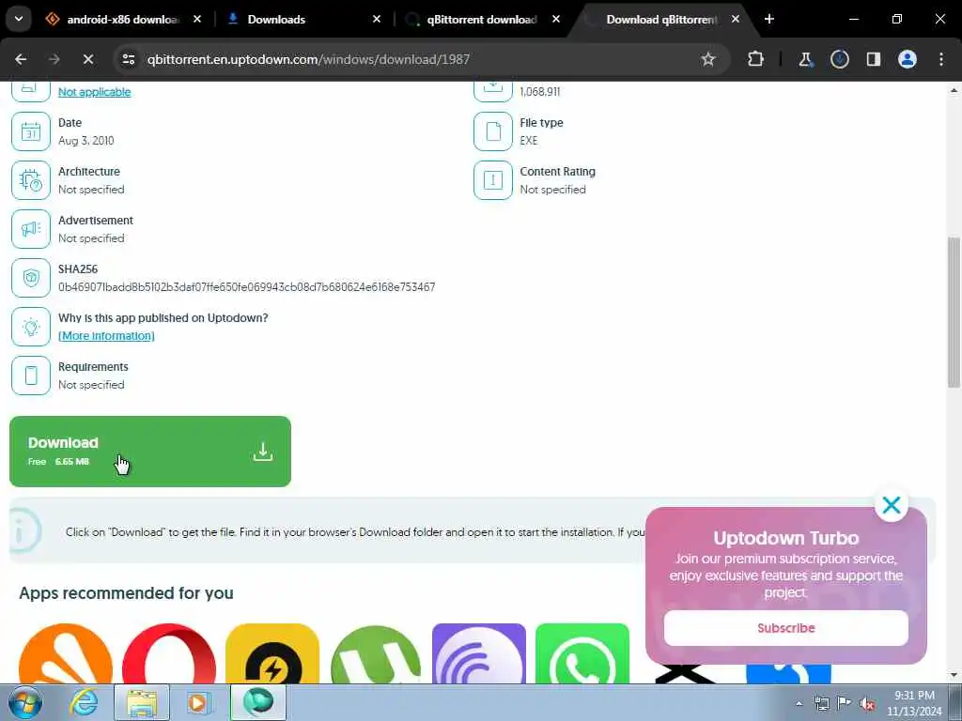Open a new browser tab

point(769,20)
